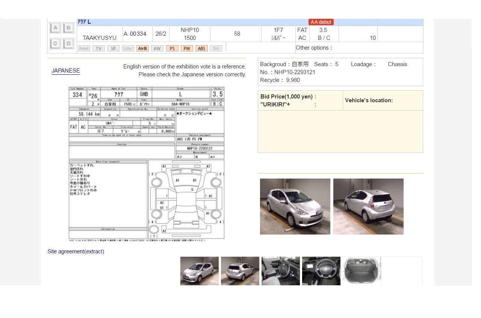Select the Navi option badge
Screen dimensions: 481x318
pos(84,48)
